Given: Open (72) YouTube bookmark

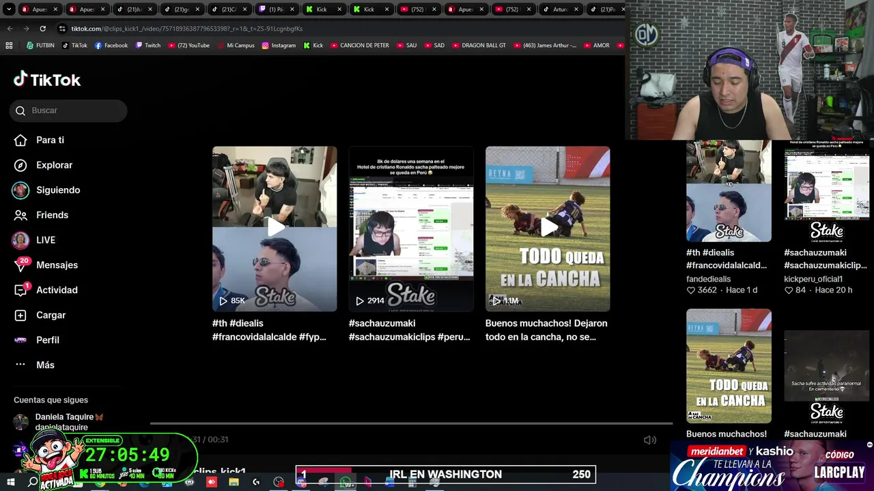Looking at the screenshot, I should coord(188,46).
